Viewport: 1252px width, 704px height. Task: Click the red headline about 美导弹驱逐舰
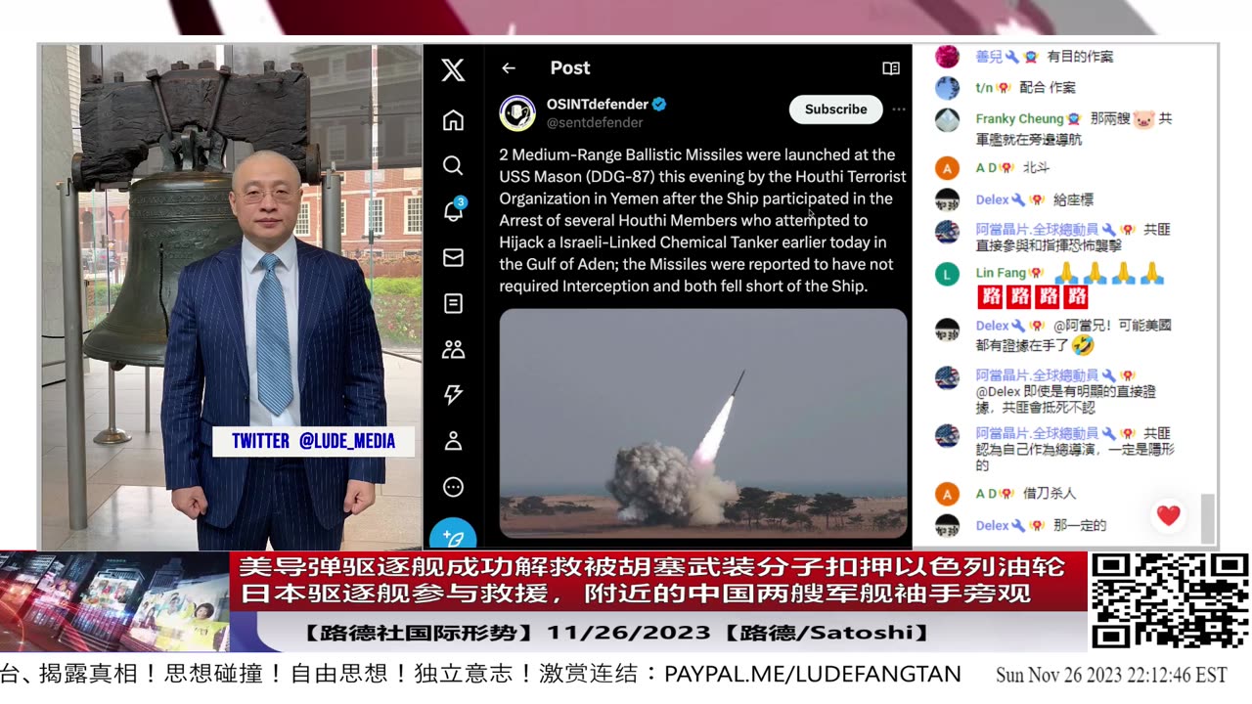658,581
